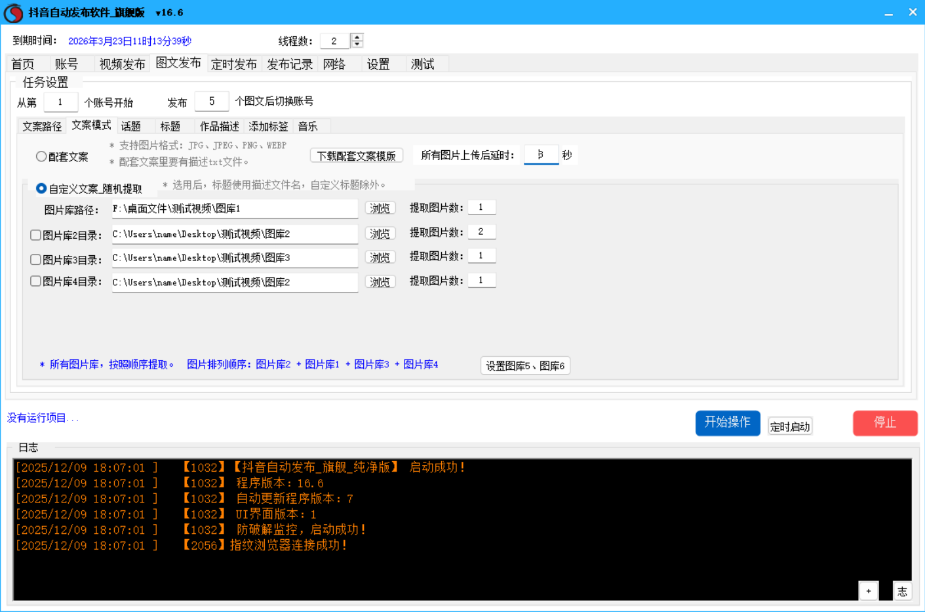Decrease thread count with down arrow
The height and width of the screenshot is (612, 925).
[357, 45]
